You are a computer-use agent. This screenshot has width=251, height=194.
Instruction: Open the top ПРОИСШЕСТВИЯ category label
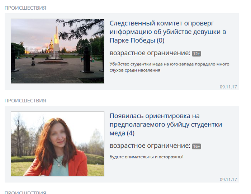pyautogui.click(x=25, y=8)
